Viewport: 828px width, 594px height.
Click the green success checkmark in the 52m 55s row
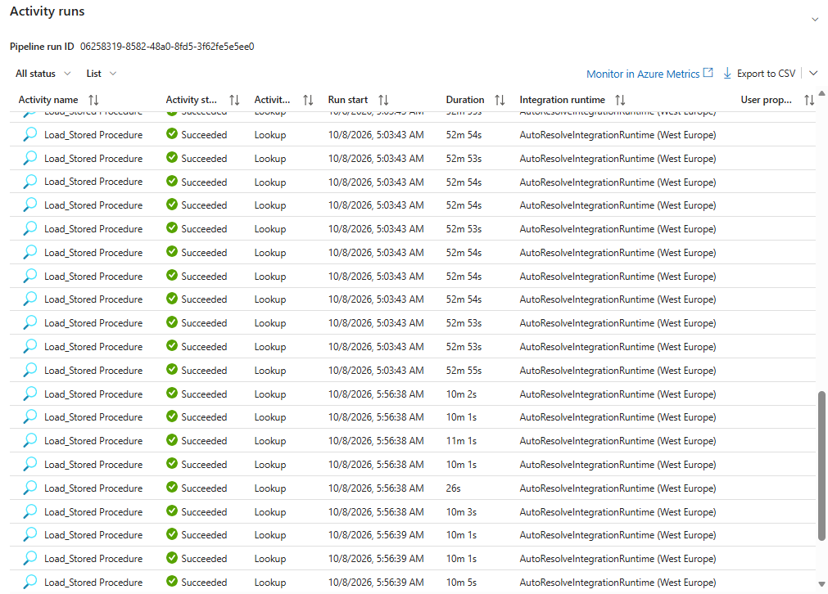(x=172, y=369)
